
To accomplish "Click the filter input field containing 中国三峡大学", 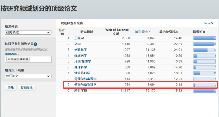I will click(28, 59).
